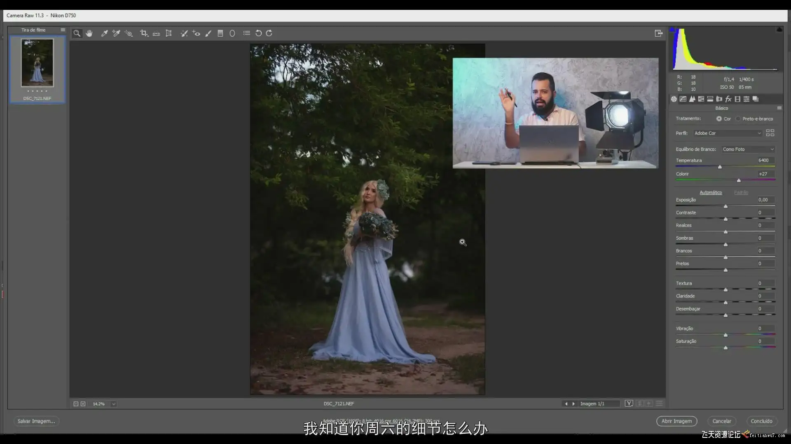The width and height of the screenshot is (791, 444).
Task: Pick the Adjustment Brush tool
Action: [208, 33]
